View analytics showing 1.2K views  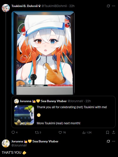click(87, 132)
